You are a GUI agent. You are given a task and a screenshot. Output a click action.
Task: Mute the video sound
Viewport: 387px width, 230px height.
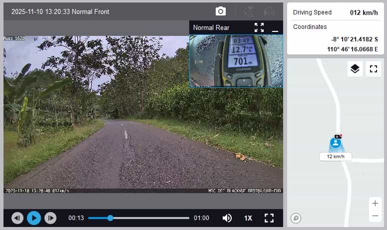pyautogui.click(x=227, y=218)
